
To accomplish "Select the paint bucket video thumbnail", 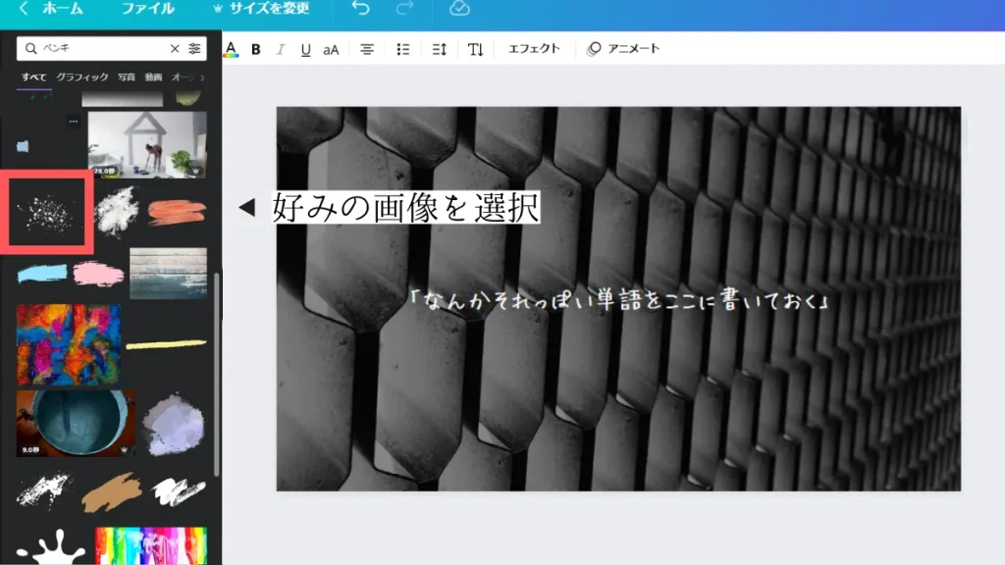I will tap(77, 424).
